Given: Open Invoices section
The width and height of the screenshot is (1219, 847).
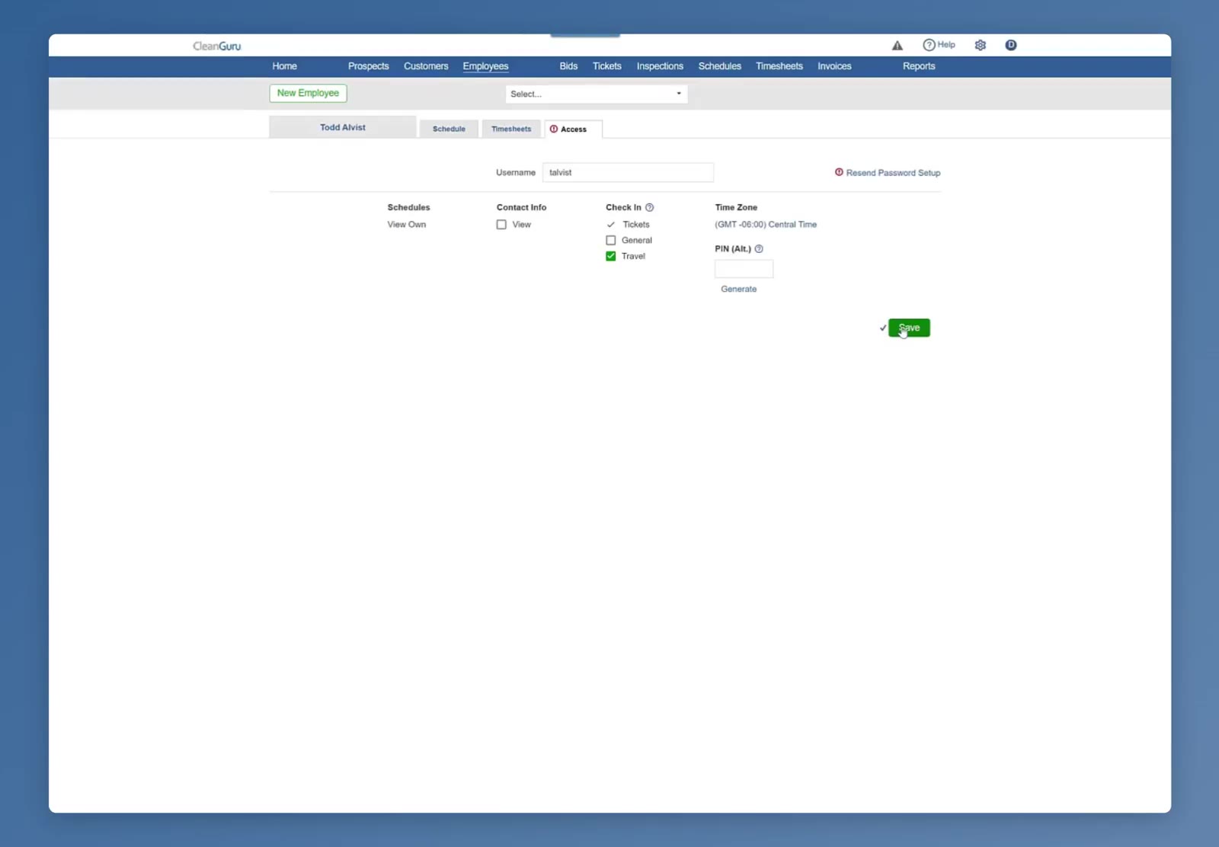Looking at the screenshot, I should pyautogui.click(x=834, y=66).
